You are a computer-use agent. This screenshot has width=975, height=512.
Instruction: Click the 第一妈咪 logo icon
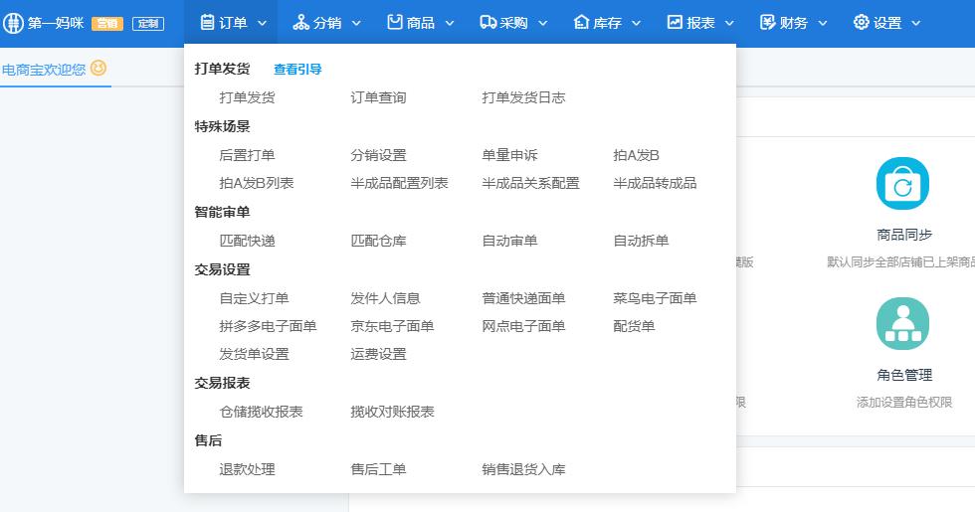[x=13, y=23]
